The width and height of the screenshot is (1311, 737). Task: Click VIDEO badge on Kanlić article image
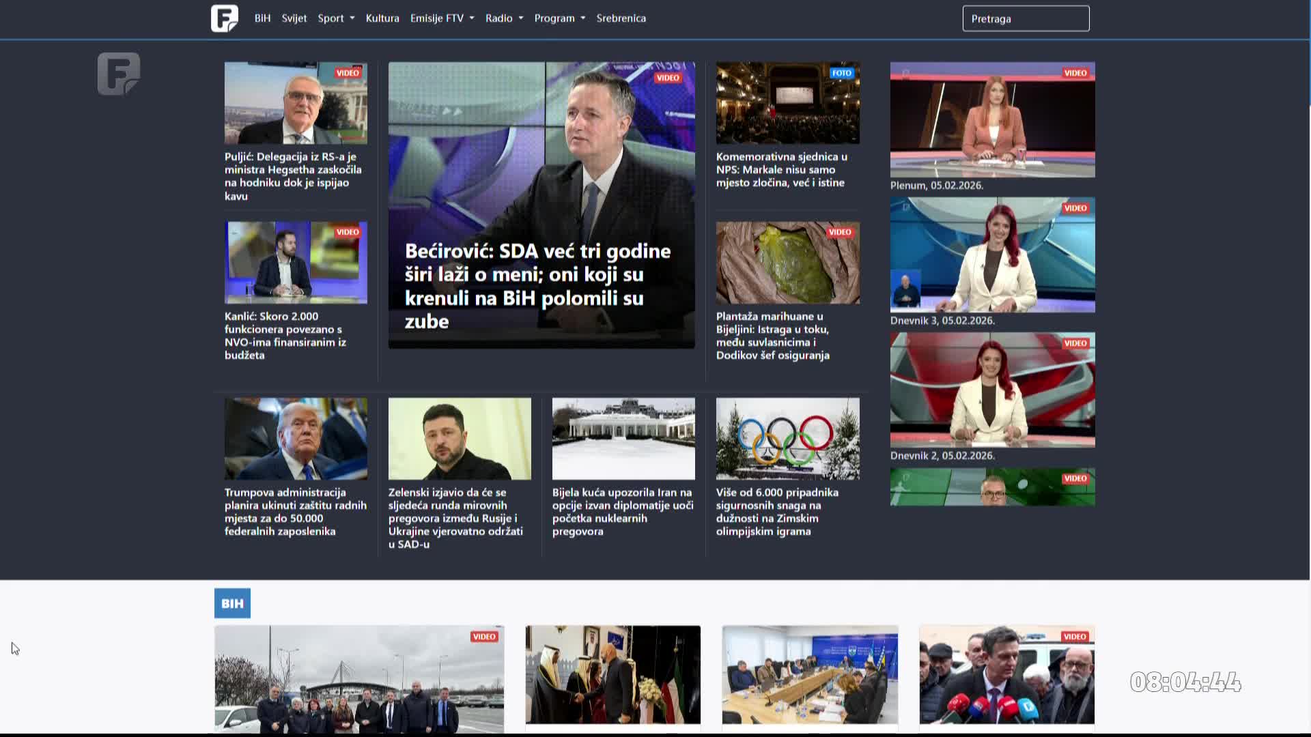point(347,232)
